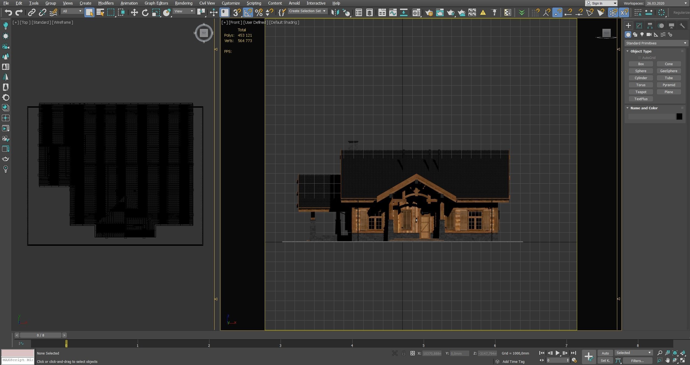
Task: Open the Standard Primitives dropdown
Action: pos(656,43)
